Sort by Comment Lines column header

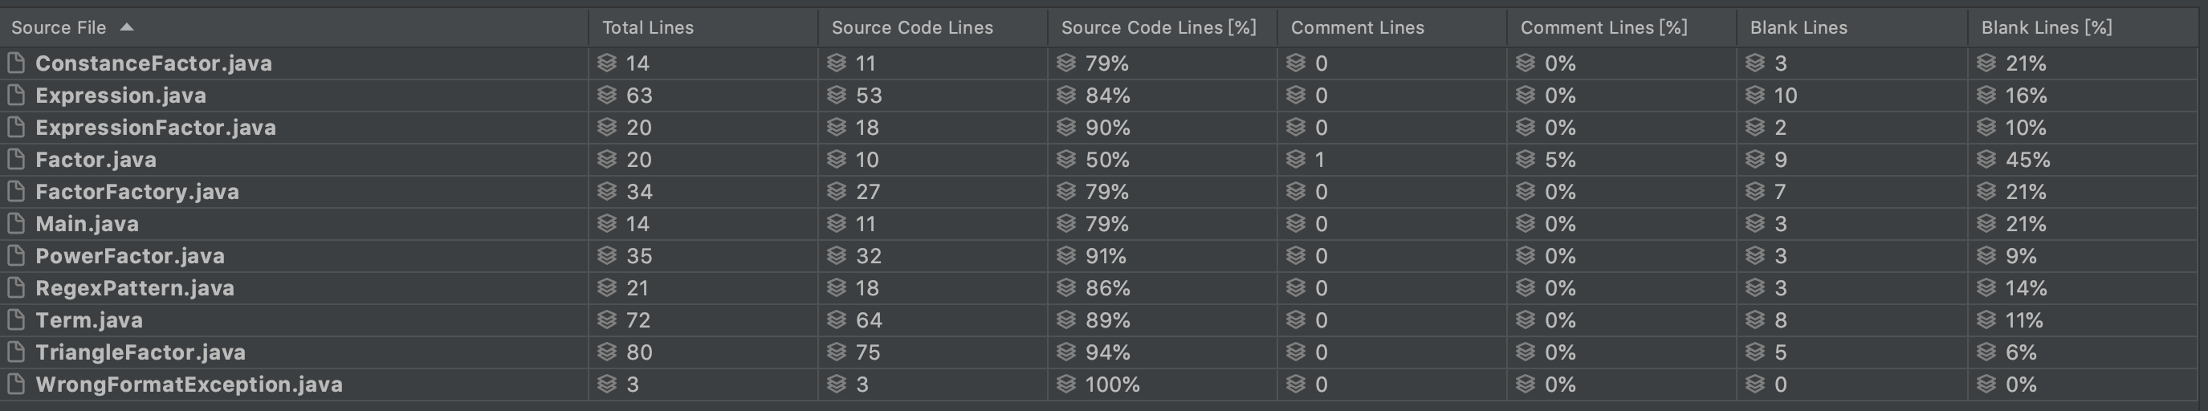[x=1358, y=27]
